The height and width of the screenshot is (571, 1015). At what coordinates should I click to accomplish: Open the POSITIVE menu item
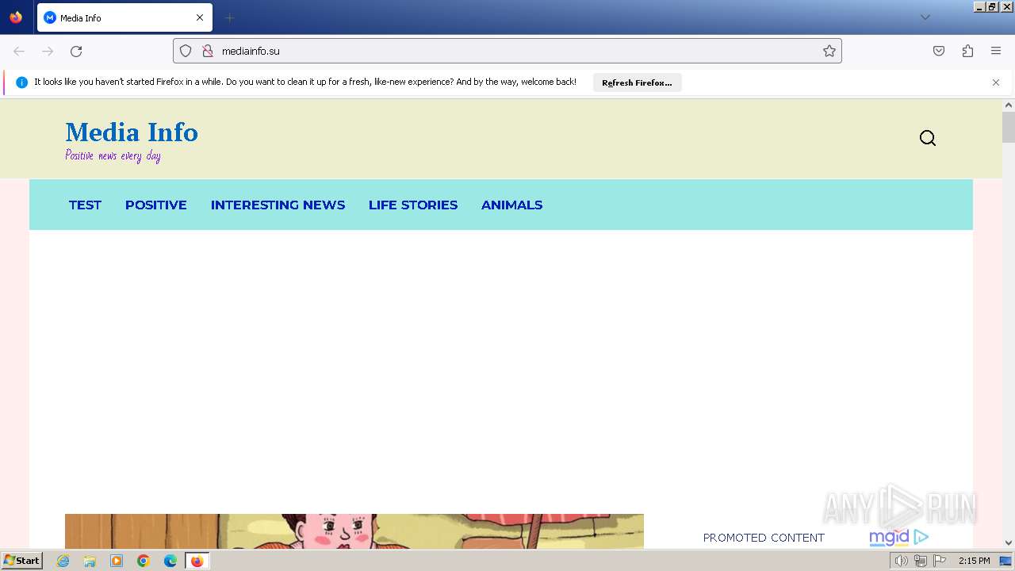tap(156, 205)
